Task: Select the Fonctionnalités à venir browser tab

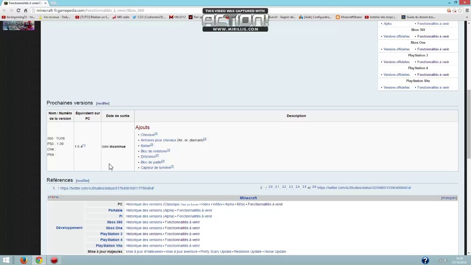Action: (25, 3)
